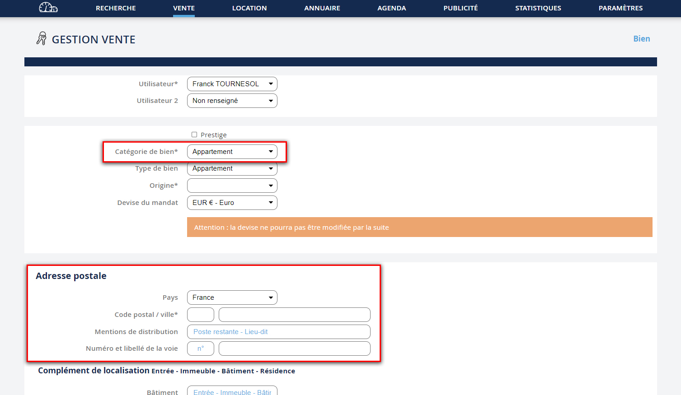Viewport: 681px width, 395px height.
Task: Expand the empty Origine dropdown
Action: (x=232, y=186)
